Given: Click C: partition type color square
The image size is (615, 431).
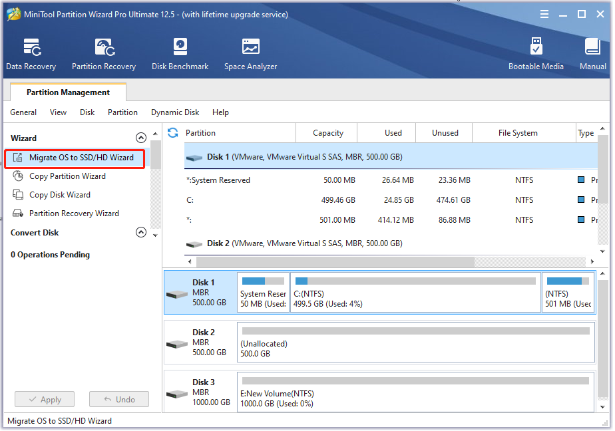Looking at the screenshot, I should [581, 200].
